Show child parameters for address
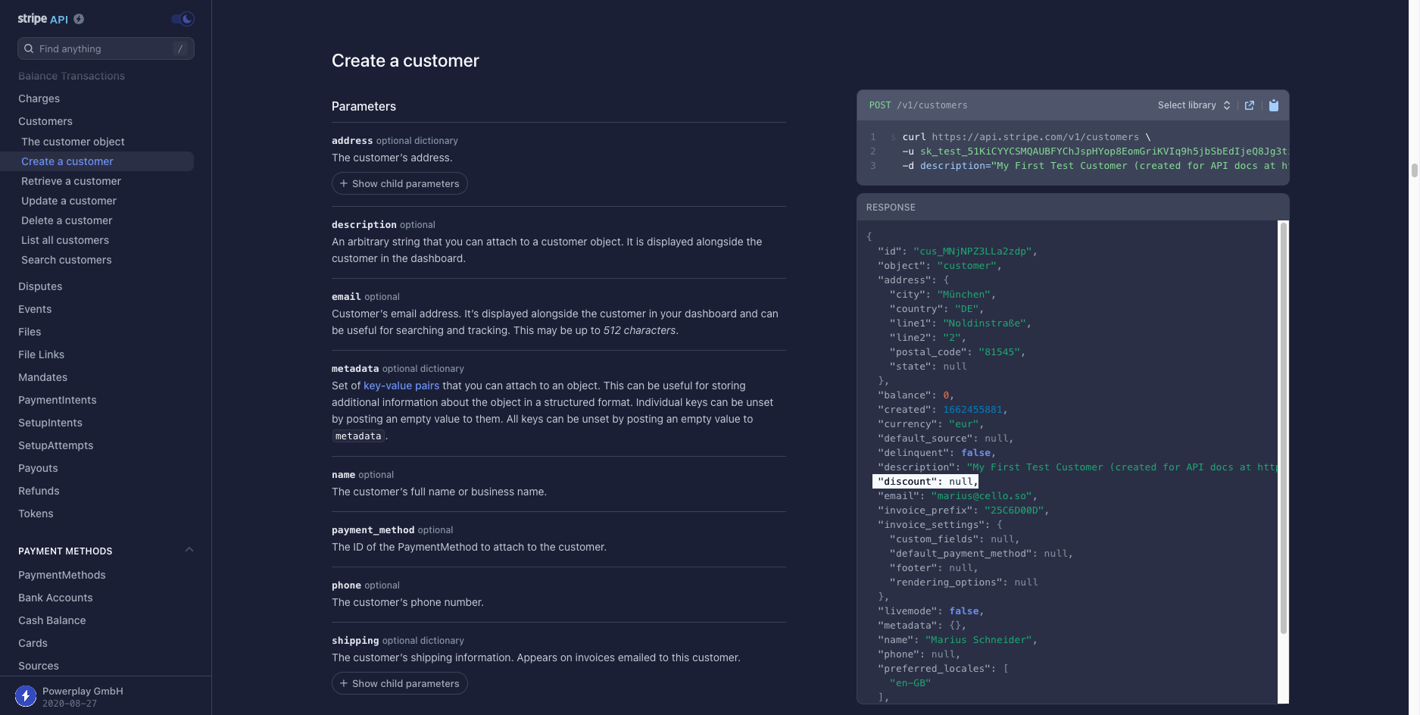This screenshot has height=715, width=1420. click(x=399, y=183)
